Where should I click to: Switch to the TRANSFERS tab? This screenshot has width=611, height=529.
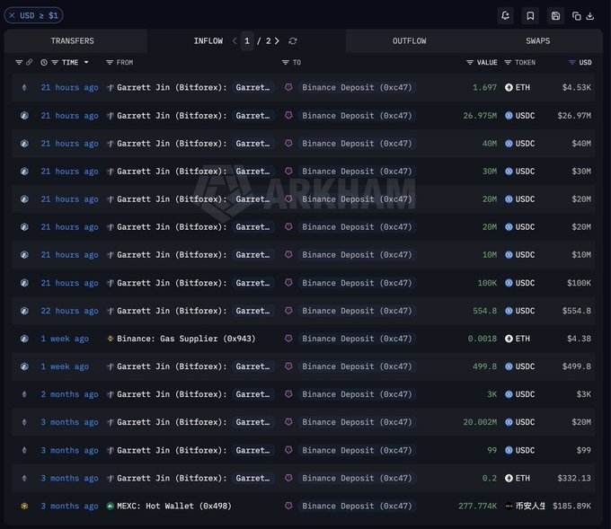coord(73,41)
